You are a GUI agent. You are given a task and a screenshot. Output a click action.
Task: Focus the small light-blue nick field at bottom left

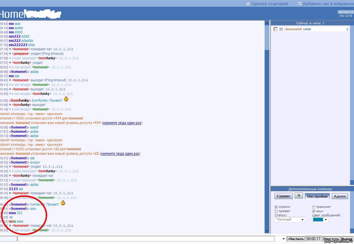click(8, 239)
